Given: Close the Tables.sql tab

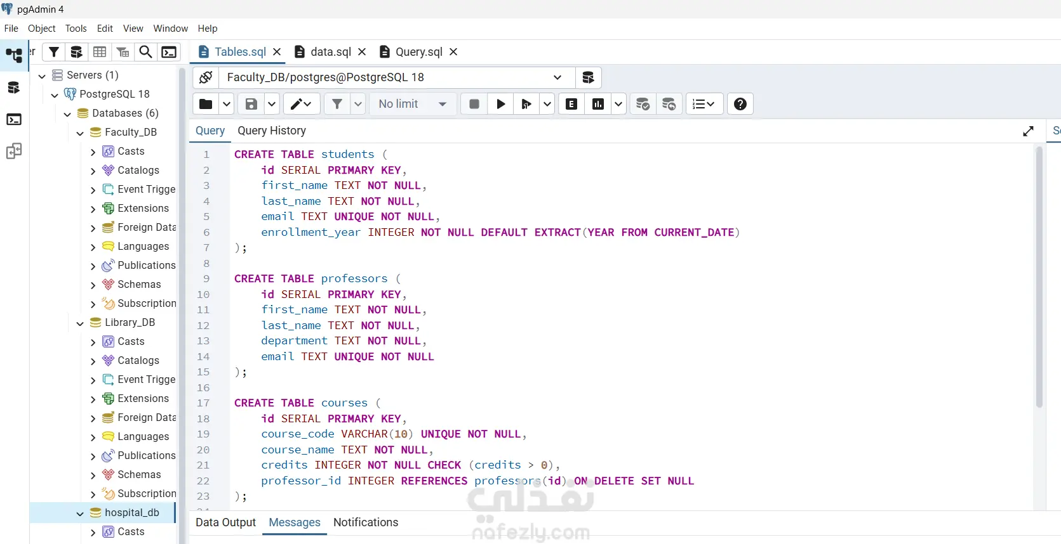Looking at the screenshot, I should point(277,52).
